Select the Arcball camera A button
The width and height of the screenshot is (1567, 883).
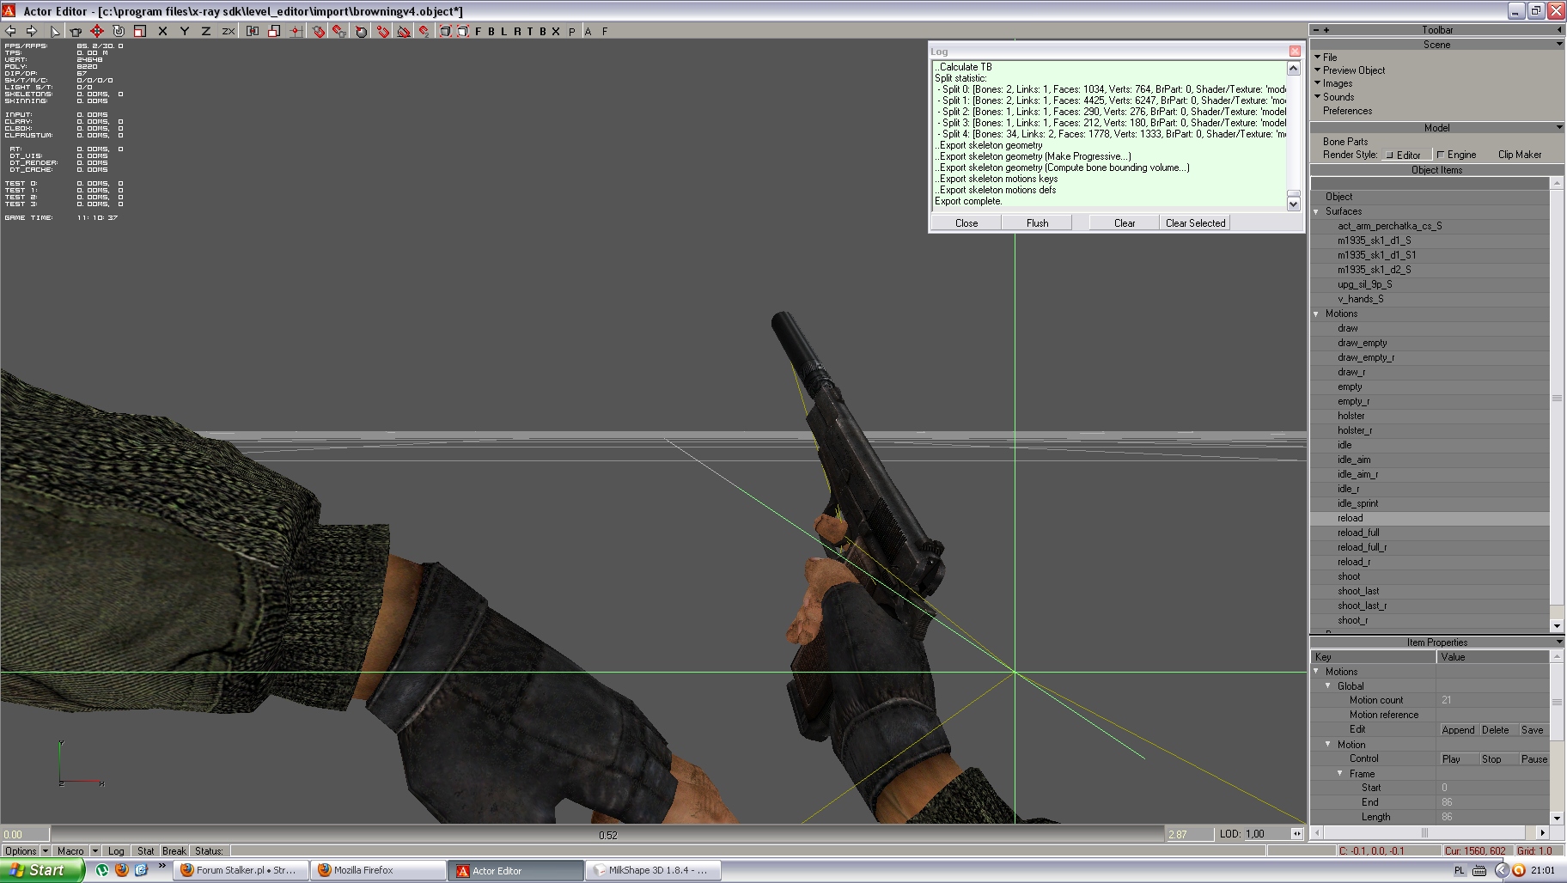pyautogui.click(x=588, y=31)
